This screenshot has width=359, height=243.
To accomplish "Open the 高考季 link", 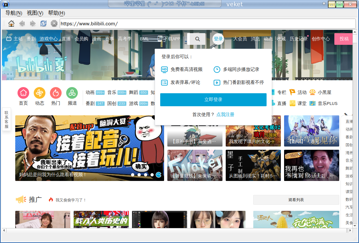I will coord(125,39).
